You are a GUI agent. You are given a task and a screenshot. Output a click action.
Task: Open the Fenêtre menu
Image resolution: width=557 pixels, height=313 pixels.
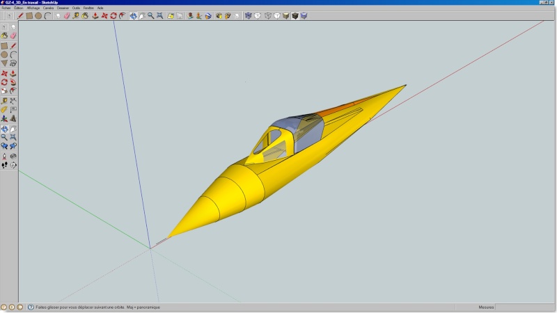click(x=88, y=8)
